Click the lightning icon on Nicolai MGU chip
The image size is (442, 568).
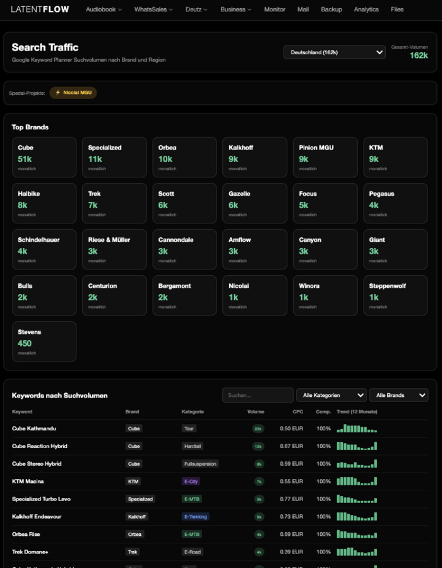(57, 93)
